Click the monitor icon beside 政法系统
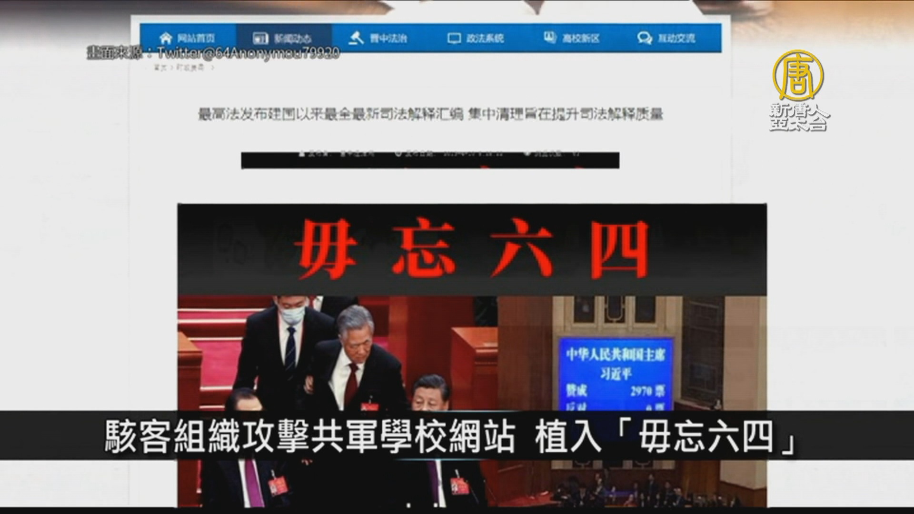The width and height of the screenshot is (914, 514). [x=454, y=38]
